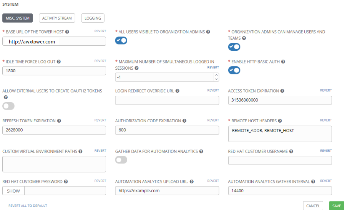Show Automation Analytics Gather Interval help icon

313,181
